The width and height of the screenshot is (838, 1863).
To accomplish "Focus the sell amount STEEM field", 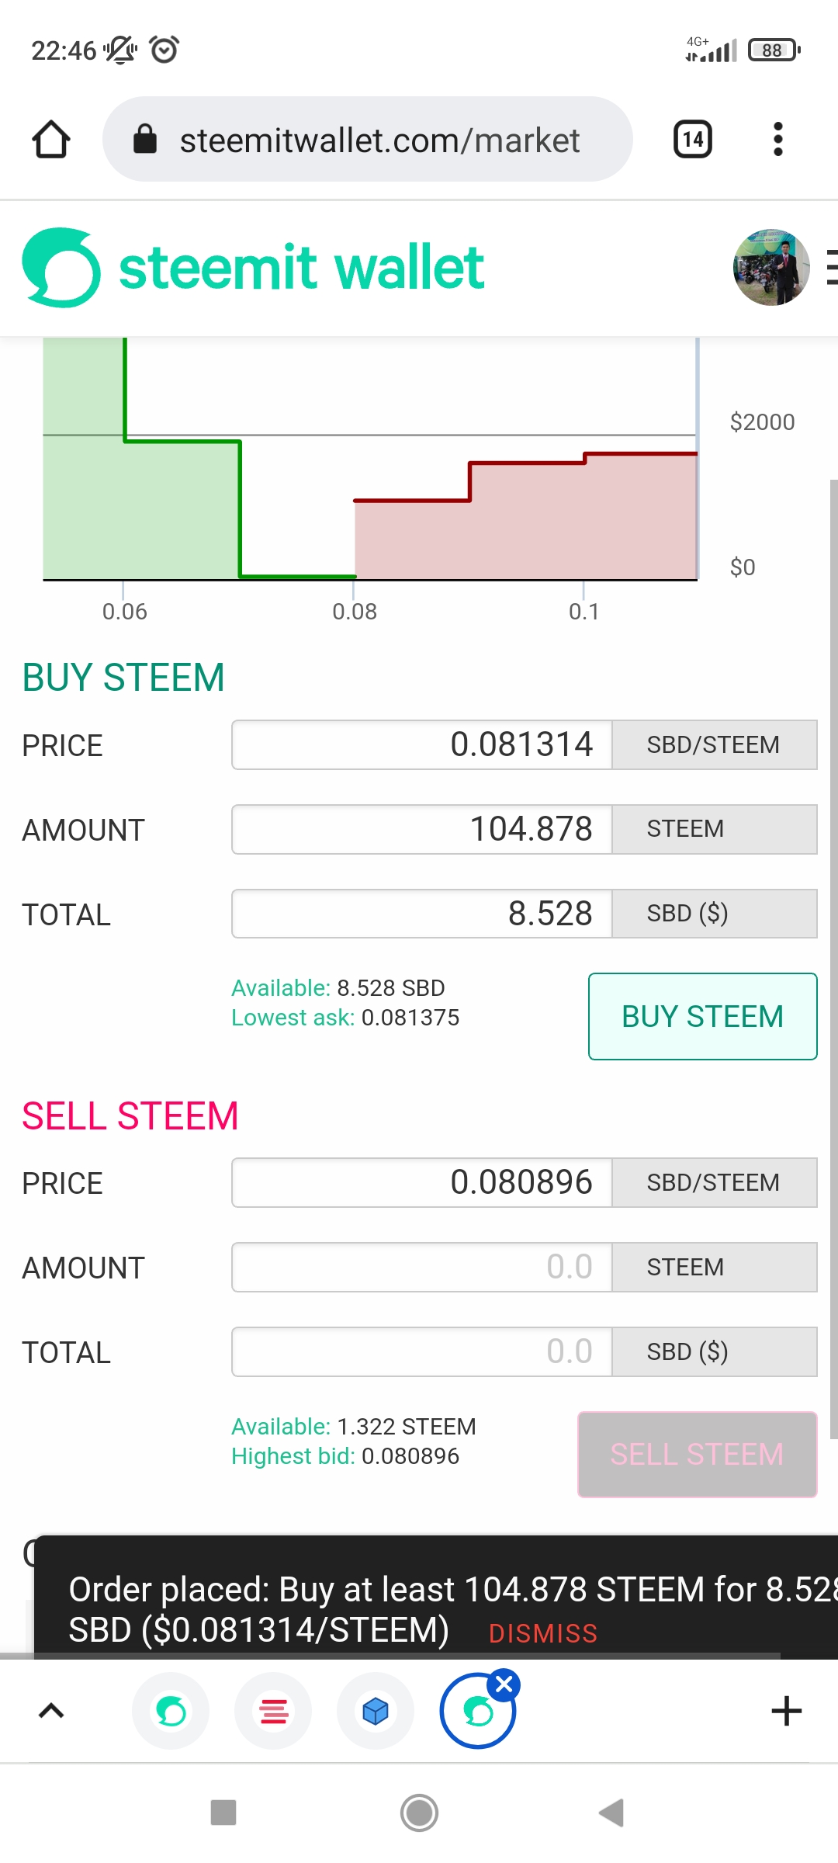I will 422,1267.
